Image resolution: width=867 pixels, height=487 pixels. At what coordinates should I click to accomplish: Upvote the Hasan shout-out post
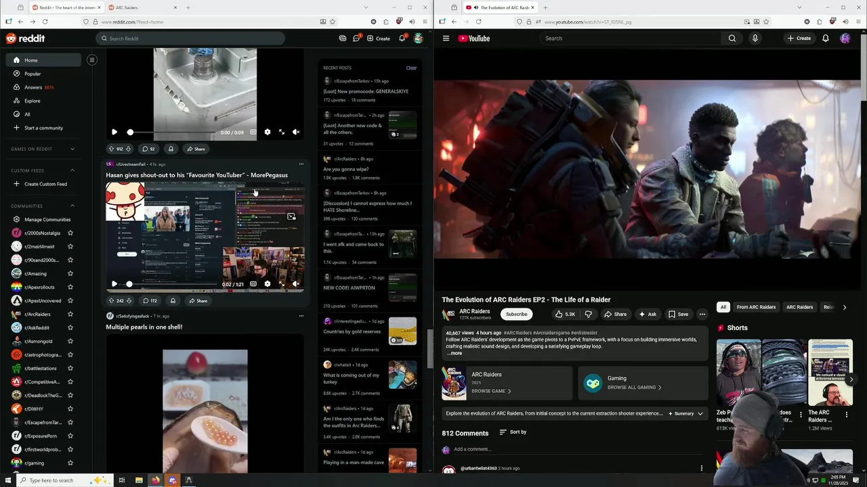[x=111, y=301]
